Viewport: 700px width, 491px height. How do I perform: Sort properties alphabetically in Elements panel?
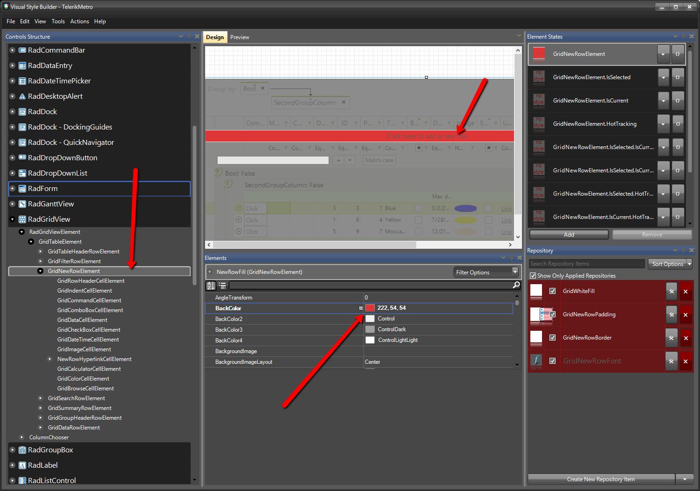click(211, 286)
